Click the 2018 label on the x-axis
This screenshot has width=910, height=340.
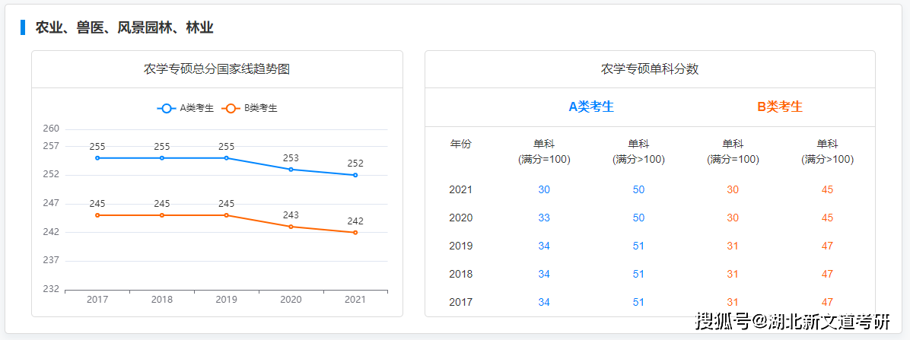point(162,300)
